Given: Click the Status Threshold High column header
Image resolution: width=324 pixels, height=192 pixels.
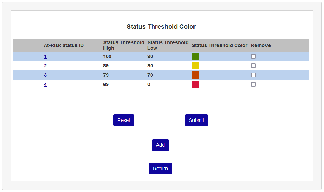Looking at the screenshot, I should 124,45.
